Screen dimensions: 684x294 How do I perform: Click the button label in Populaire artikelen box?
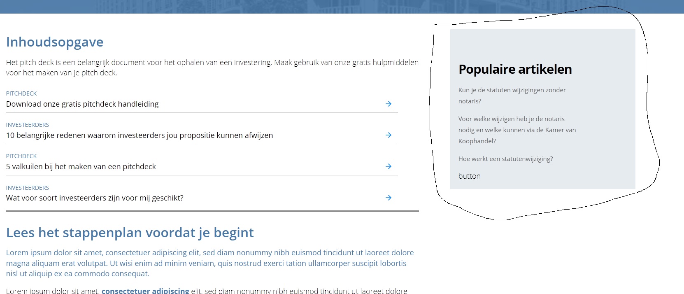[x=470, y=176]
